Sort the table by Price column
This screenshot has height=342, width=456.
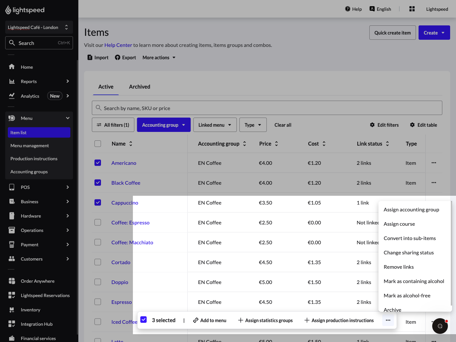pyautogui.click(x=276, y=143)
